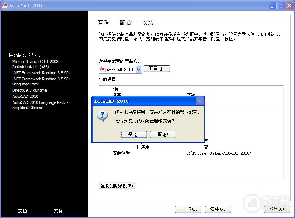This screenshot has height=218, width=295.
Task: Click the AutoCAD title bar app icon
Action: pos(4,5)
